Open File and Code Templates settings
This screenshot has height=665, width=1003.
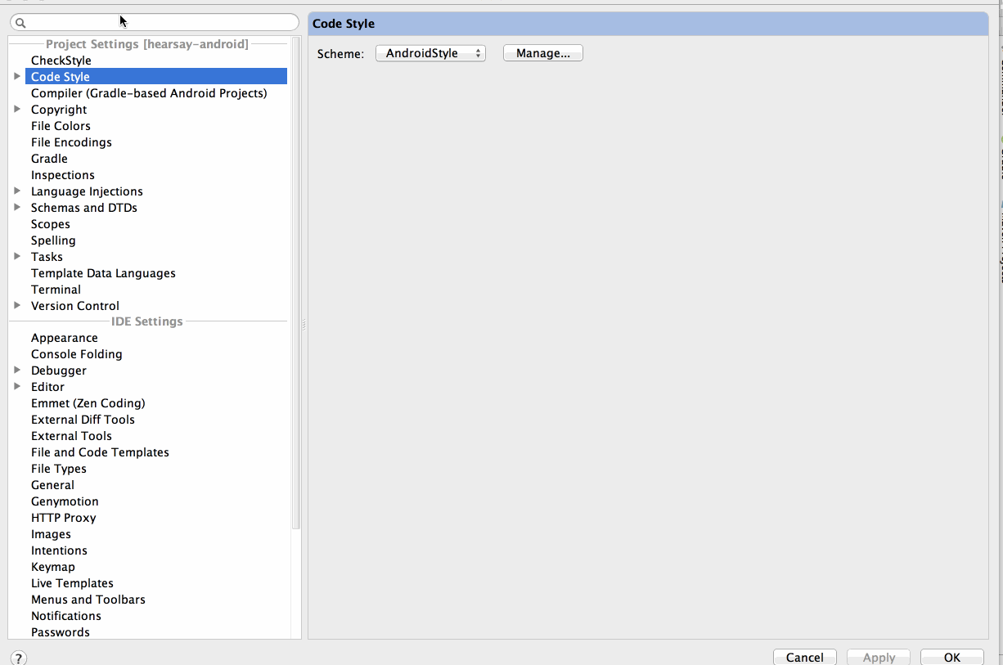pos(100,452)
